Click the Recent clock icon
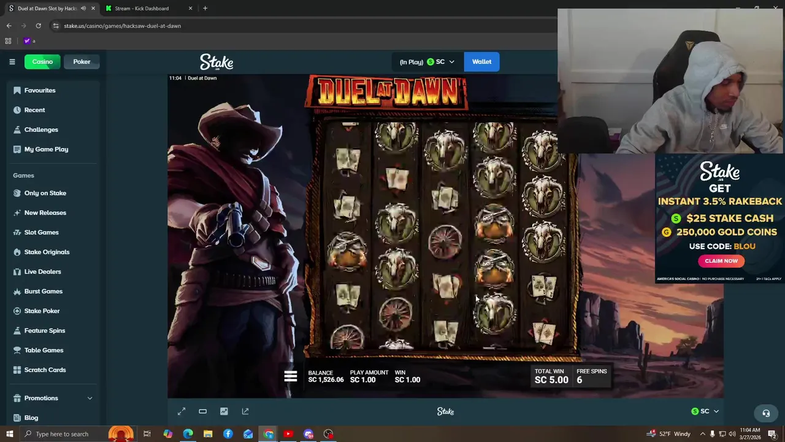 (x=17, y=110)
